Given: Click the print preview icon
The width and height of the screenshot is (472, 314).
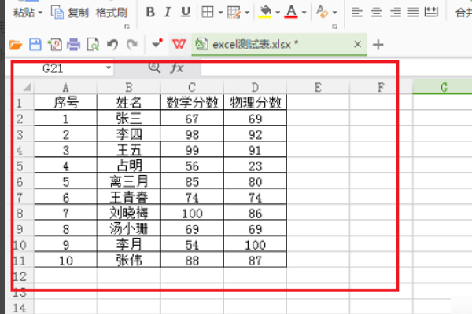Looking at the screenshot, I should pos(93,45).
